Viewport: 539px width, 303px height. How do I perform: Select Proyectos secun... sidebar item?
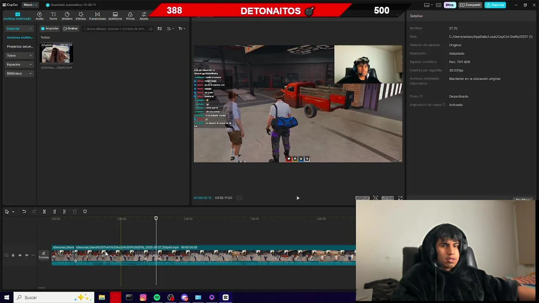pyautogui.click(x=20, y=46)
